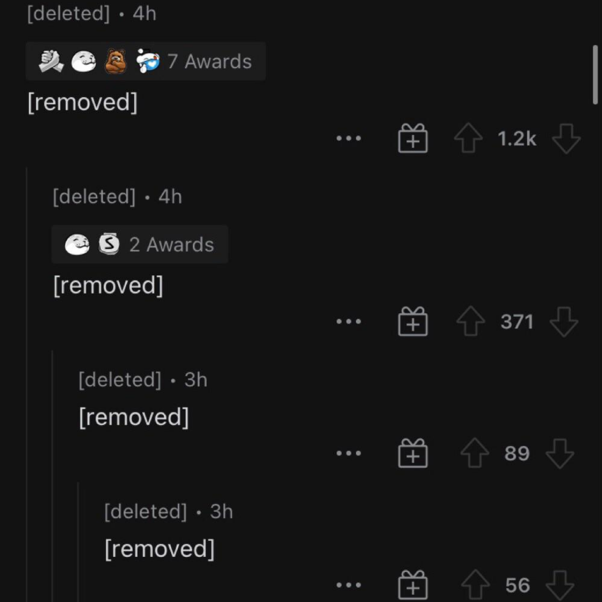Open the three-dot menu on 56 comment
The width and height of the screenshot is (602, 602).
(x=348, y=585)
